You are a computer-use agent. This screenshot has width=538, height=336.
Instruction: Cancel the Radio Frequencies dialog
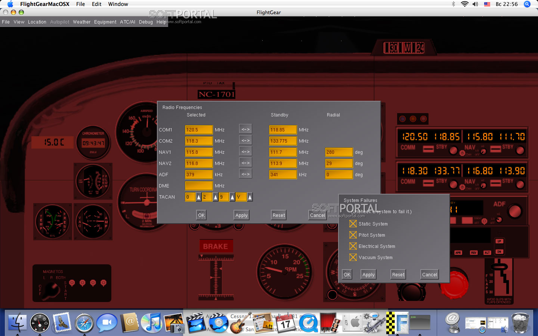point(318,215)
